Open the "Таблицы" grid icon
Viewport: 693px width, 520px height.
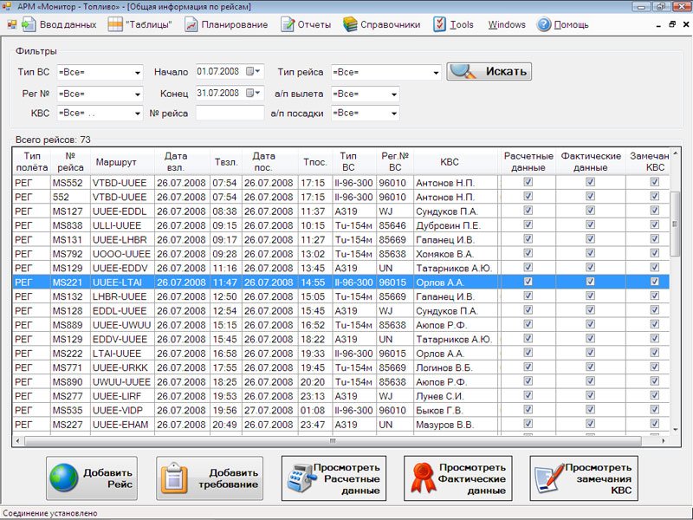coord(115,25)
